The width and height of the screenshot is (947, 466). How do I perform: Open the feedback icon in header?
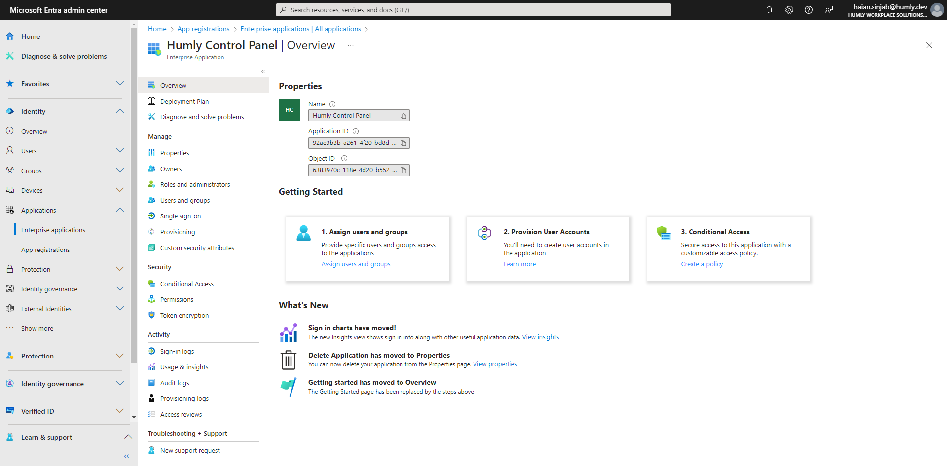point(829,10)
